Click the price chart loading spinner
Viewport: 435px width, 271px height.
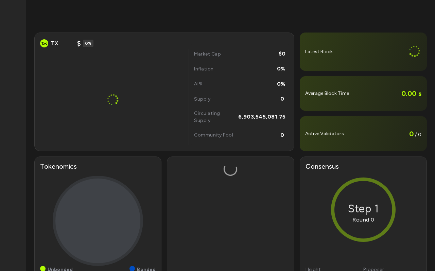113,100
